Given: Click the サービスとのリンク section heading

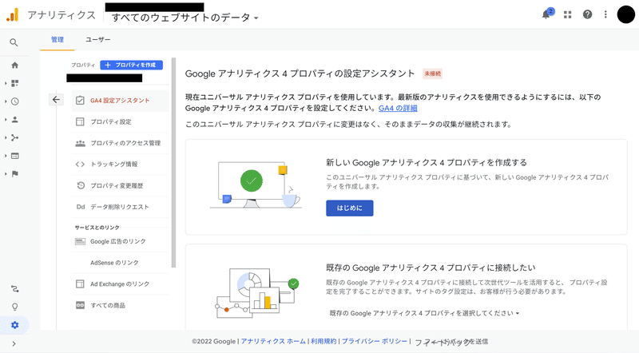Looking at the screenshot, I should pos(97,228).
